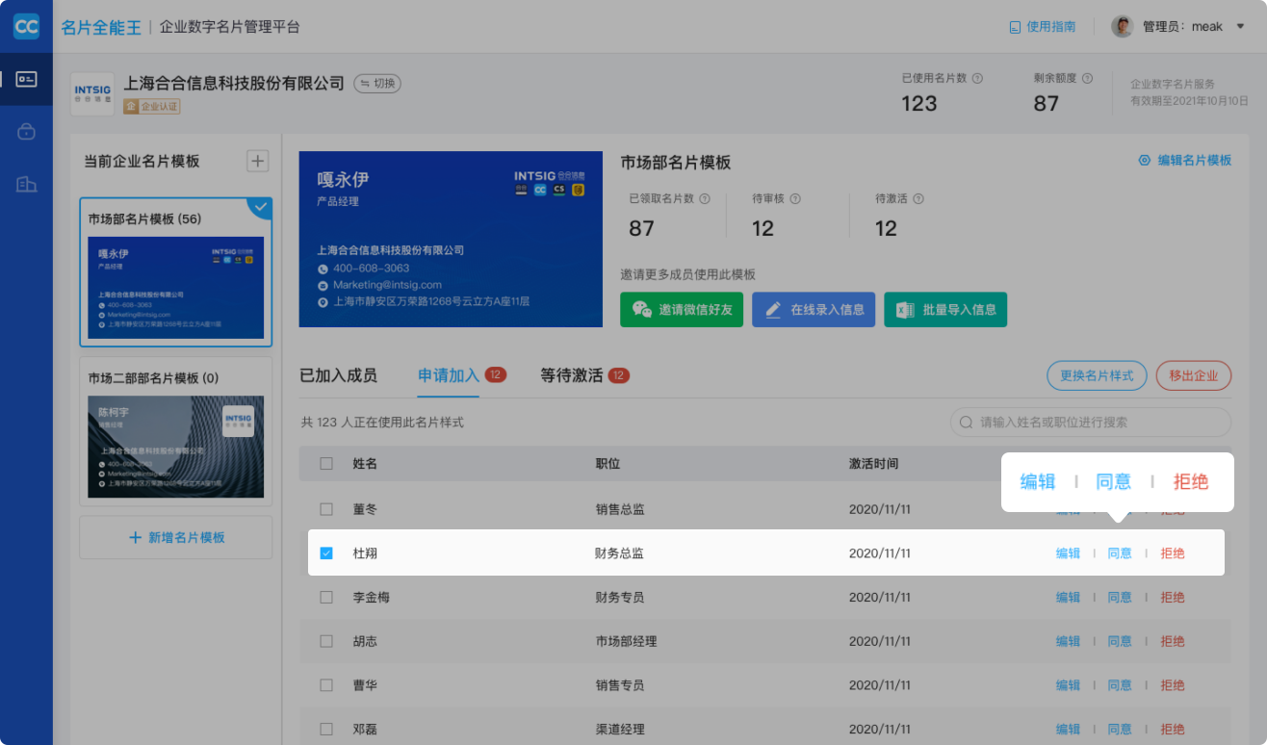Click 编辑 in the enlarged tooltip popup
This screenshot has width=1267, height=745.
[1038, 481]
